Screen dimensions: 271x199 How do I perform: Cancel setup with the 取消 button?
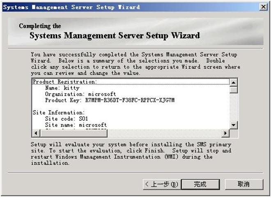tap(244, 184)
